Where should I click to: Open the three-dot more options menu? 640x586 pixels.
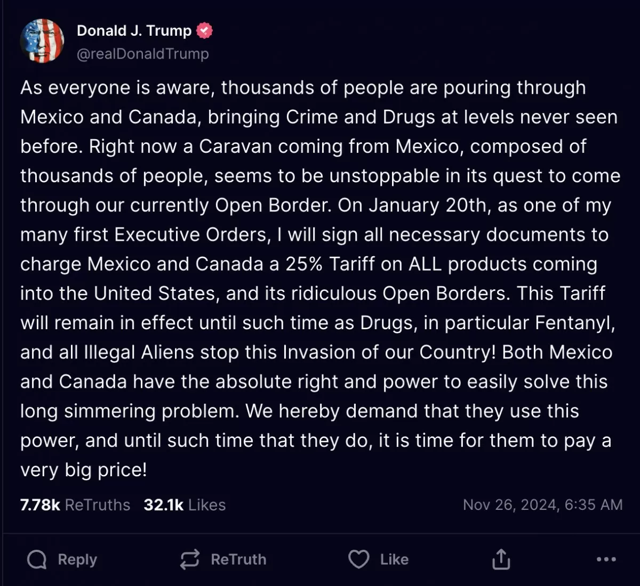coord(606,559)
